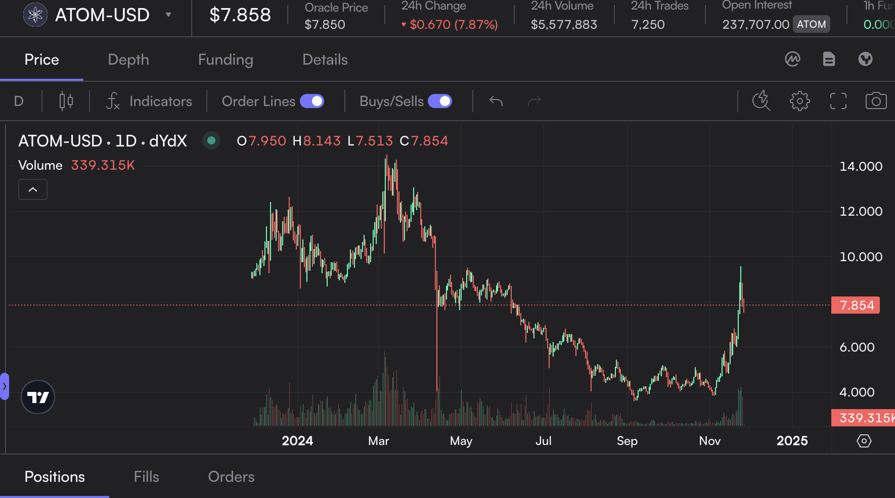
Task: Take a chart snapshot with camera icon
Action: point(876,101)
